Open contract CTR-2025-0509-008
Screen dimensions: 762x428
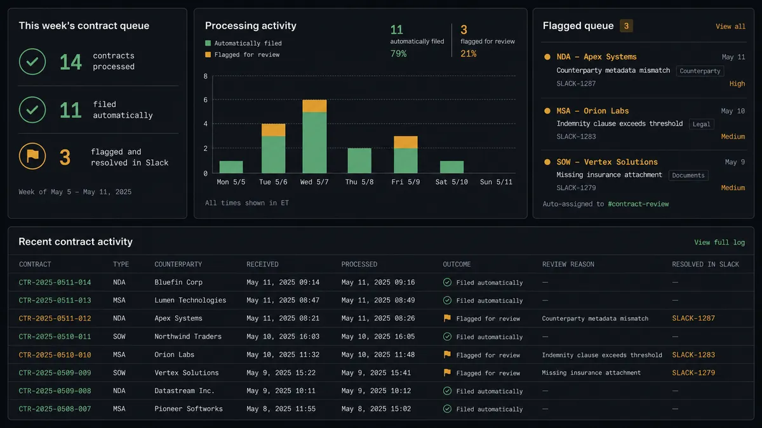(55, 391)
